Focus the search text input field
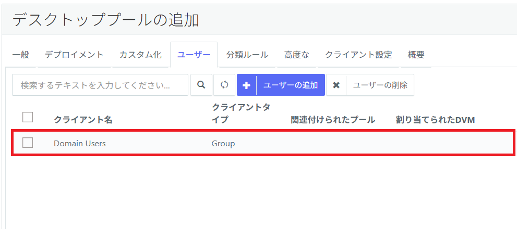 [x=100, y=85]
